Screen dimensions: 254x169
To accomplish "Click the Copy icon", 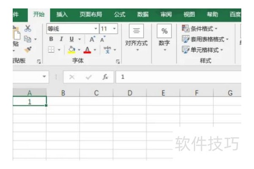I will point(28,39).
